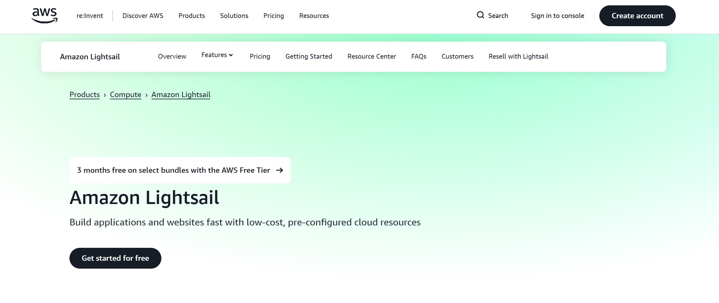
Task: Open Resell with Lightsail tab
Action: 518,56
